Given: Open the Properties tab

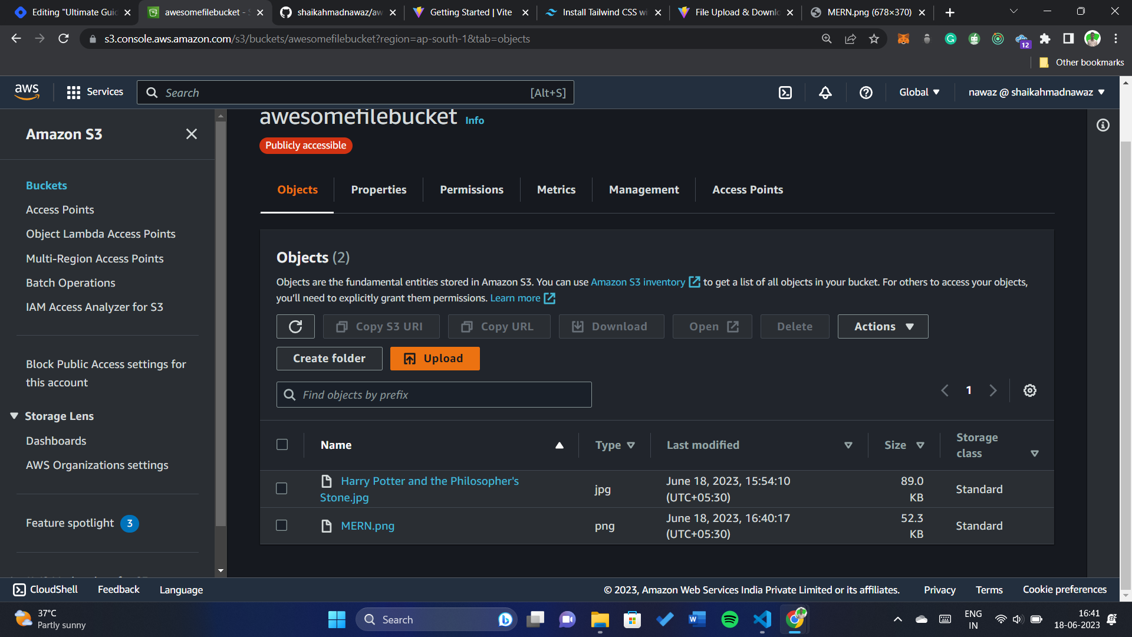Looking at the screenshot, I should 379,189.
